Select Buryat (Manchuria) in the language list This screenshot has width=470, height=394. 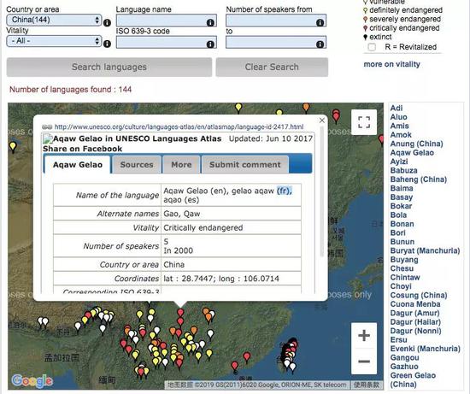[425, 250]
